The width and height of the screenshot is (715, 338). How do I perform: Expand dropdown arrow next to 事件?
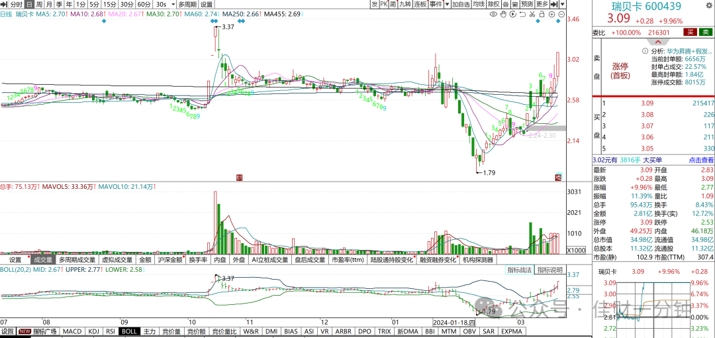coord(446,4)
